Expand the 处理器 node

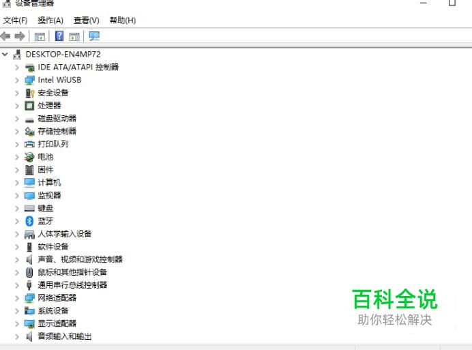pos(17,106)
